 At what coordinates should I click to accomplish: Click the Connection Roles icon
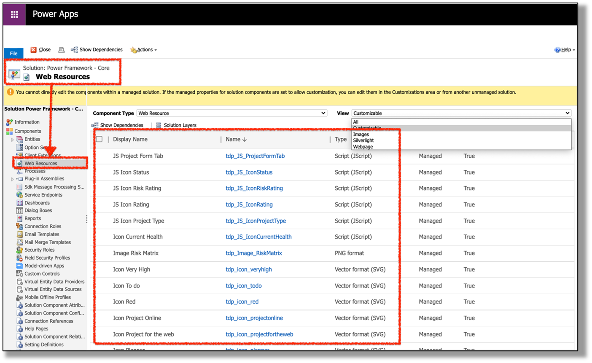coord(19,226)
